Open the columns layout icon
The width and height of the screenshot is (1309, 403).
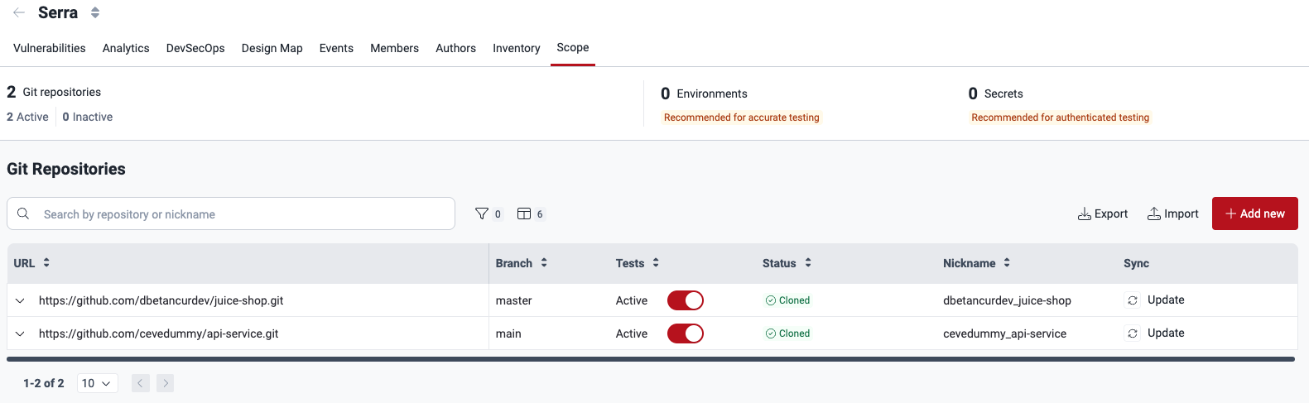click(x=524, y=213)
